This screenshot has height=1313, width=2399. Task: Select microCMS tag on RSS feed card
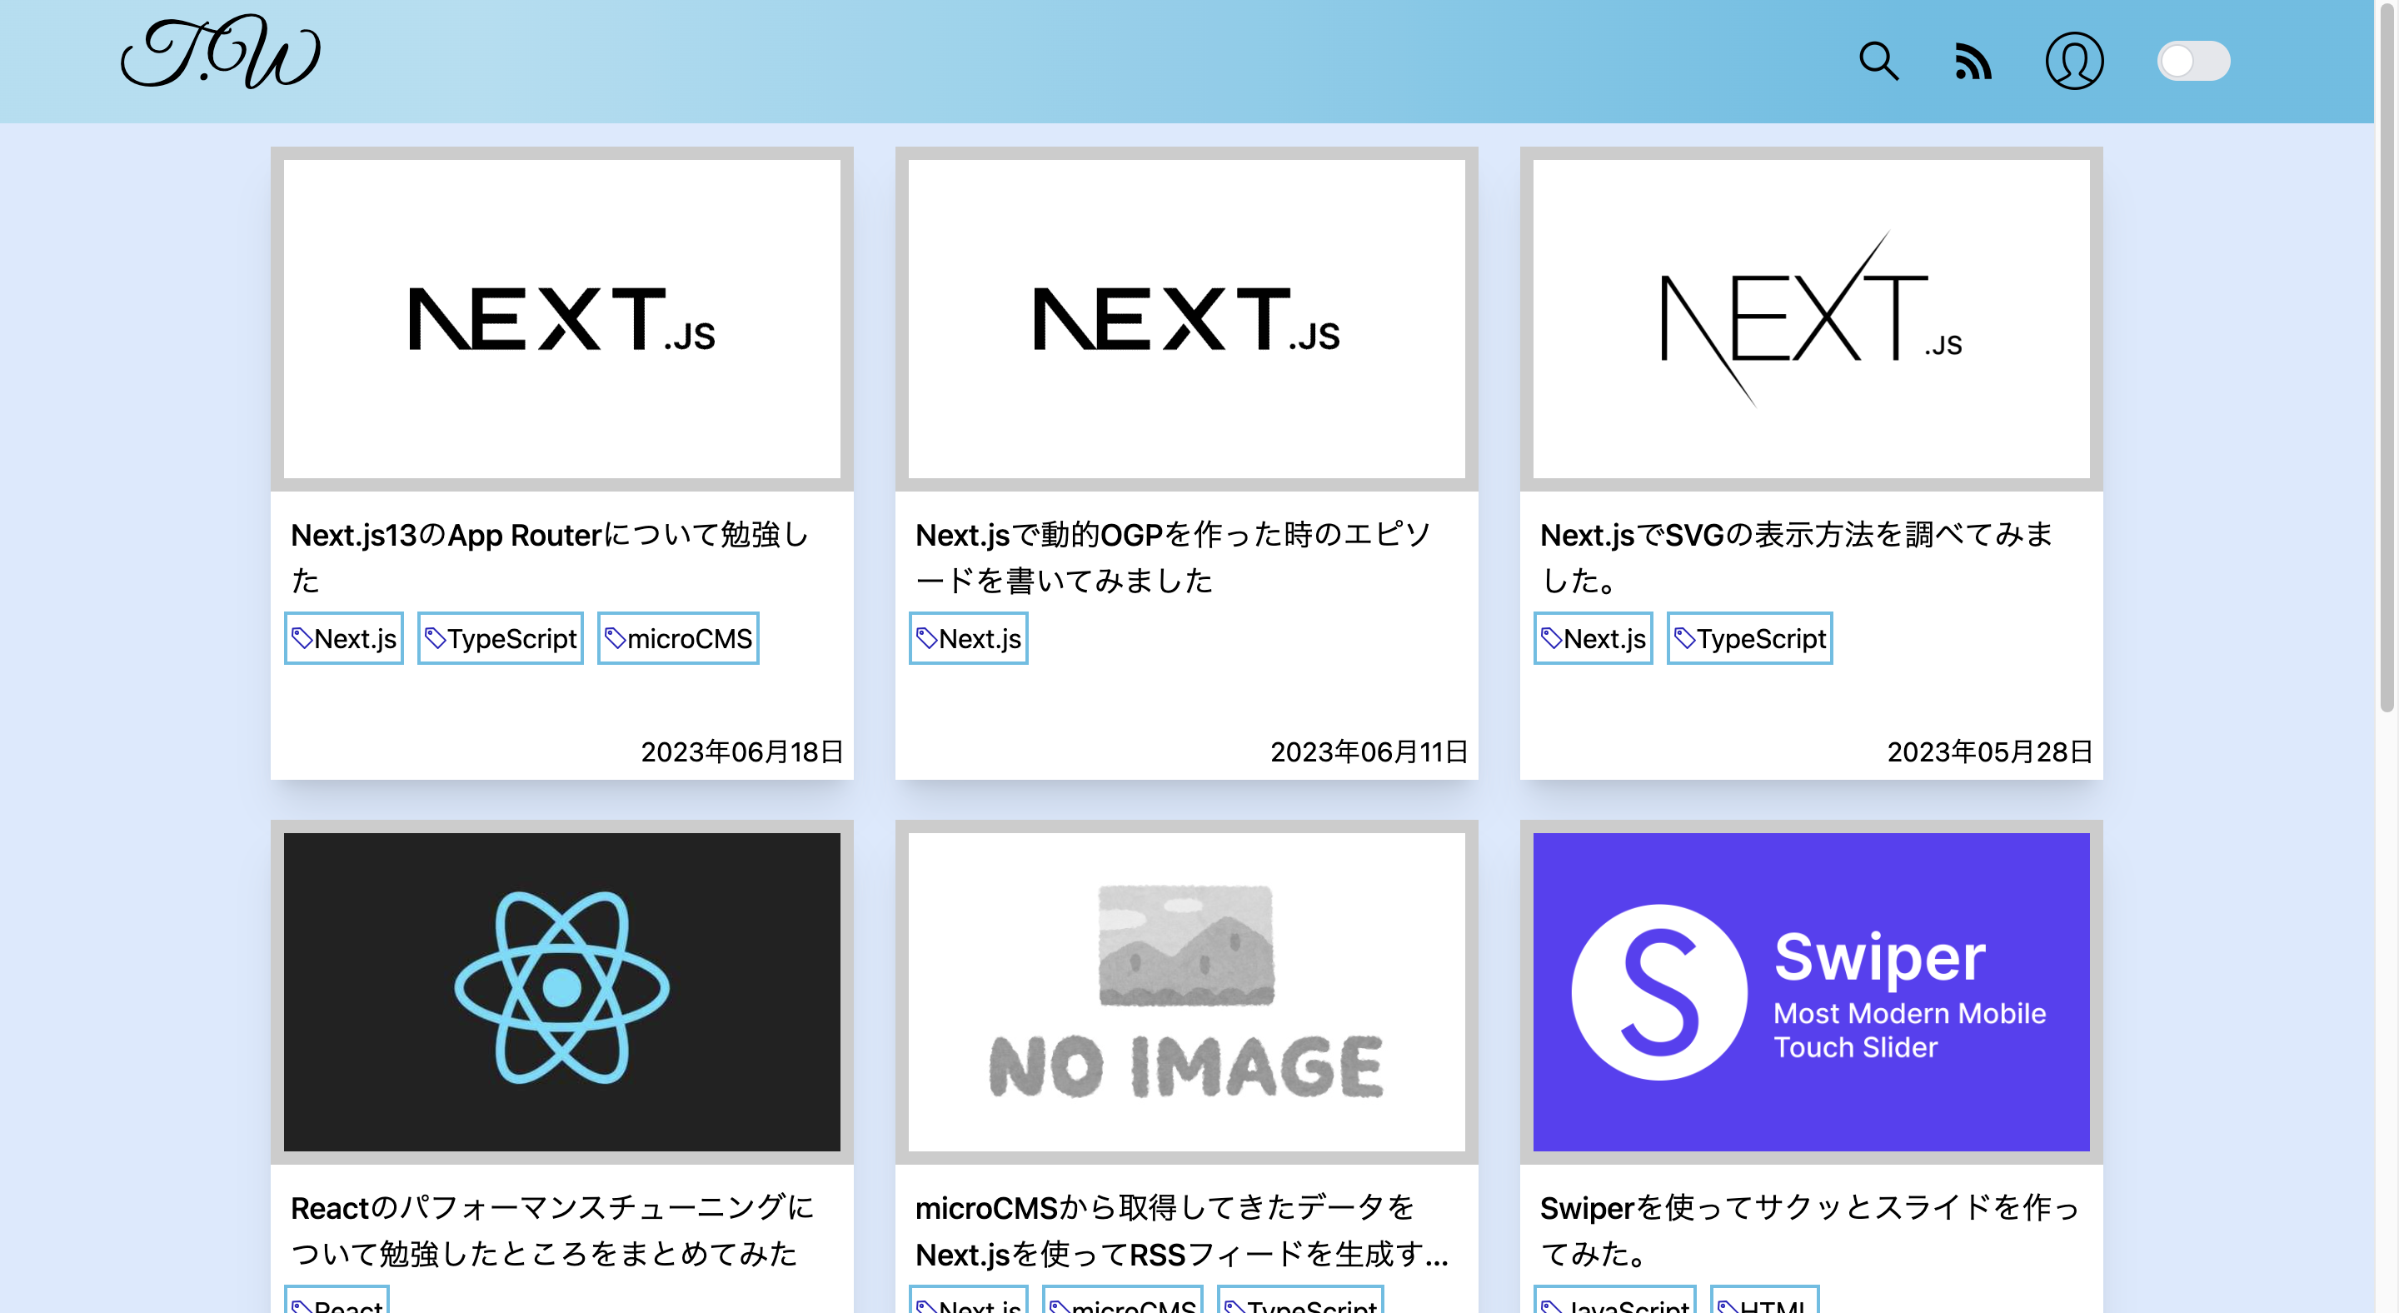(1122, 1300)
